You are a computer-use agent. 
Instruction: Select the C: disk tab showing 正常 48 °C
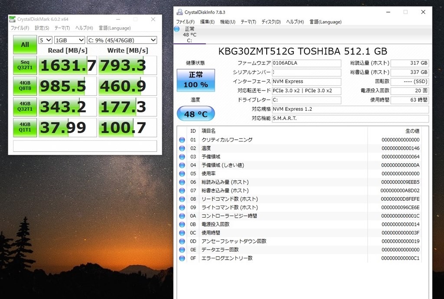pos(189,35)
